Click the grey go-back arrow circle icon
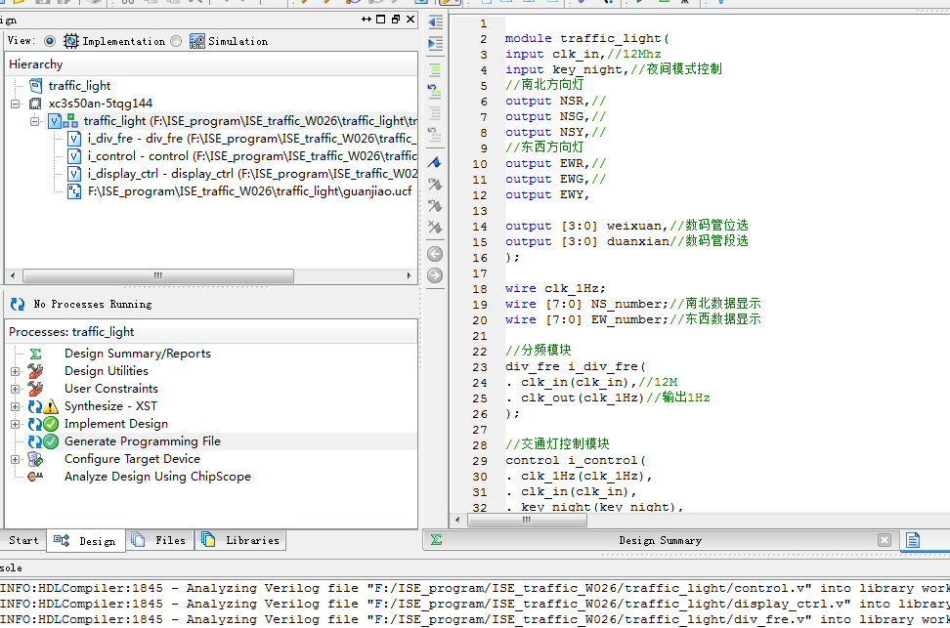 click(435, 254)
